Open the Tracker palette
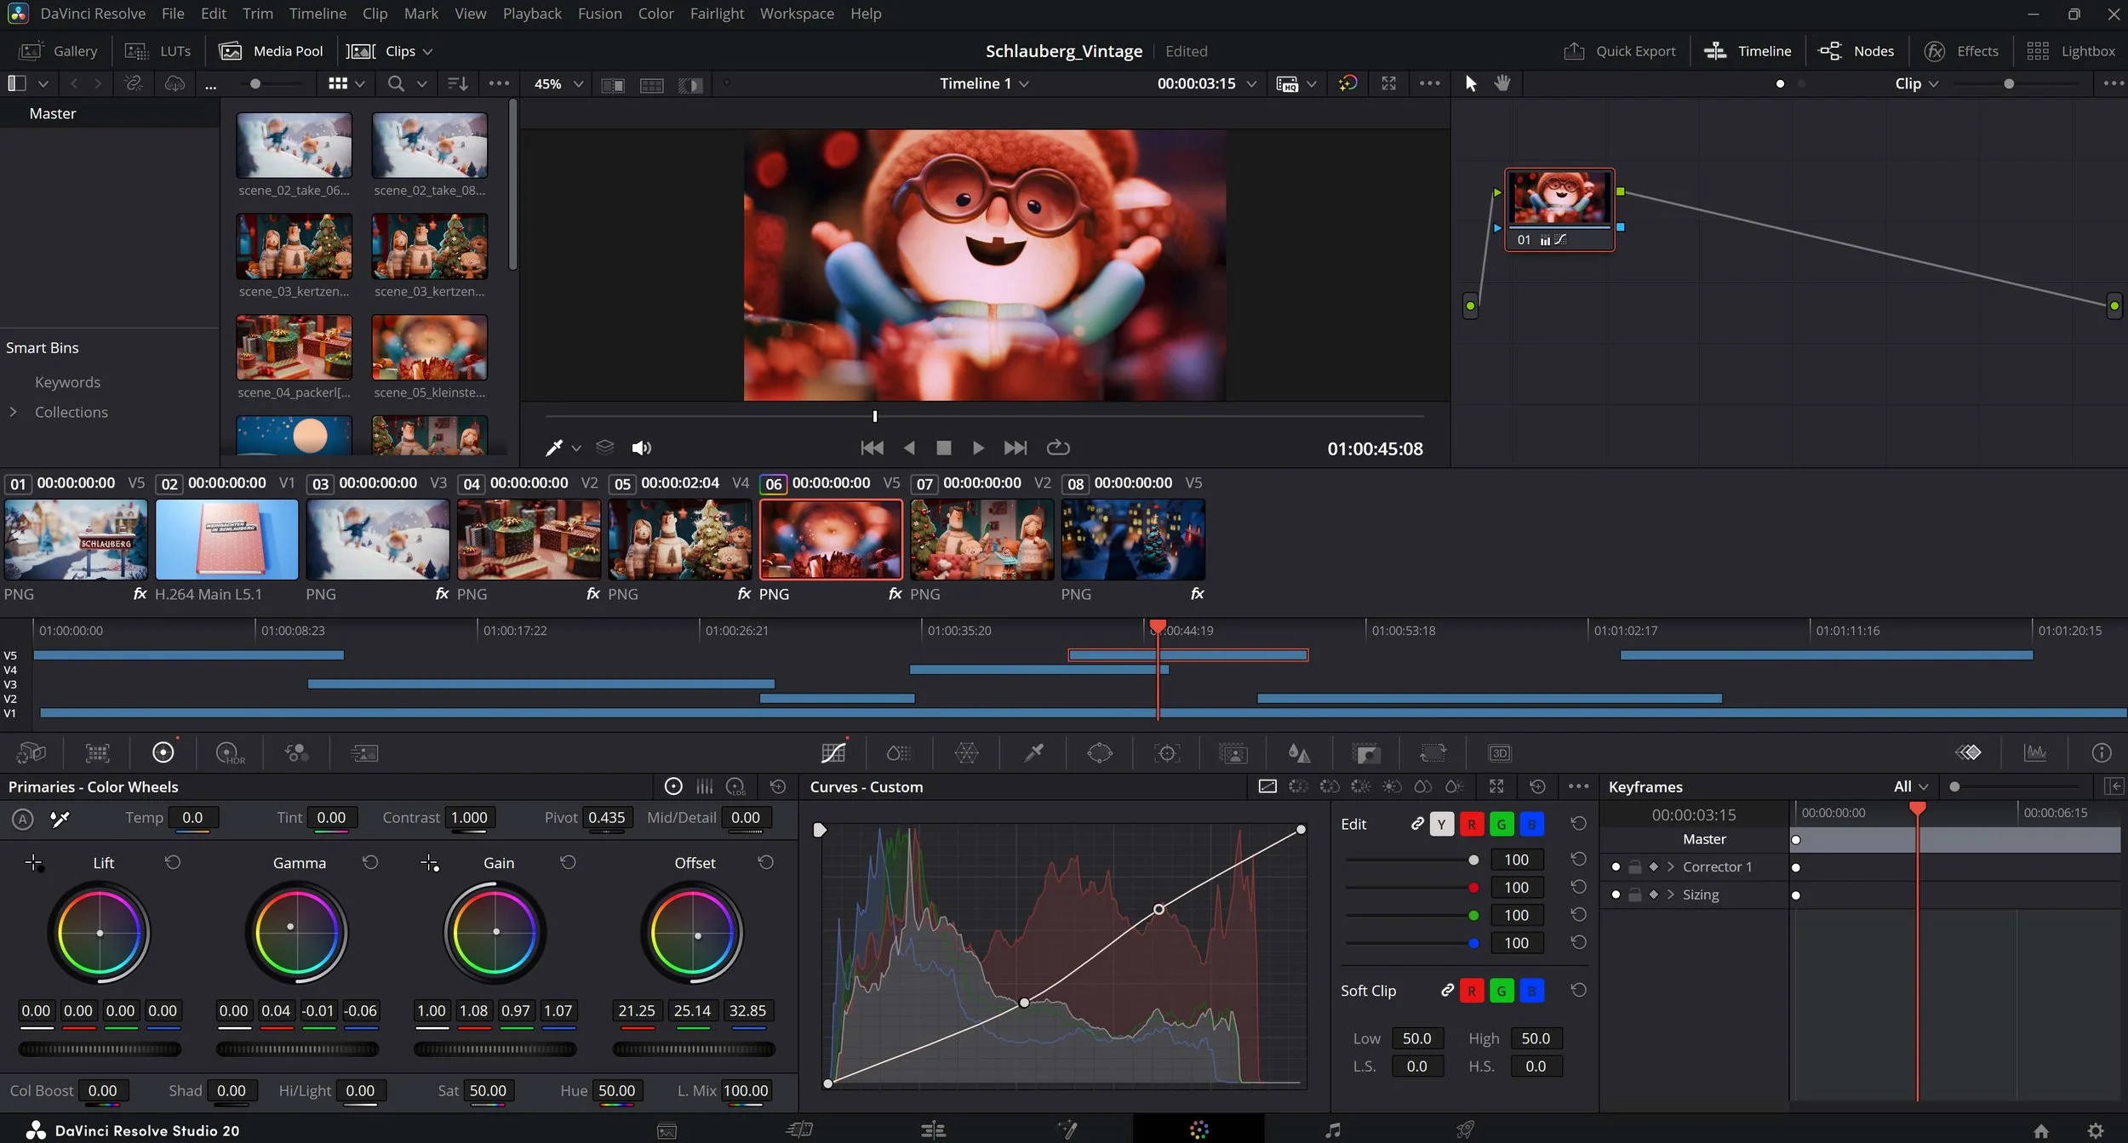This screenshot has width=2128, height=1143. (1166, 753)
